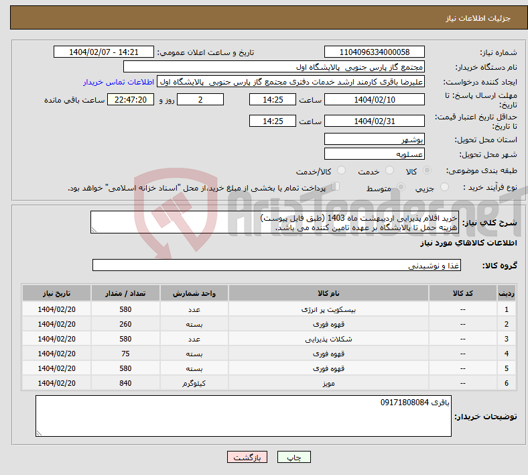
Task: Click unit عدد in row 3
Action: coord(194,339)
